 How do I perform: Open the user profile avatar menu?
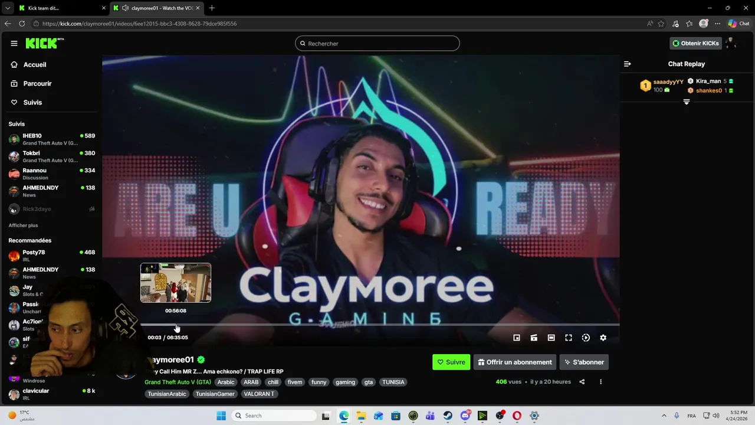pos(731,43)
